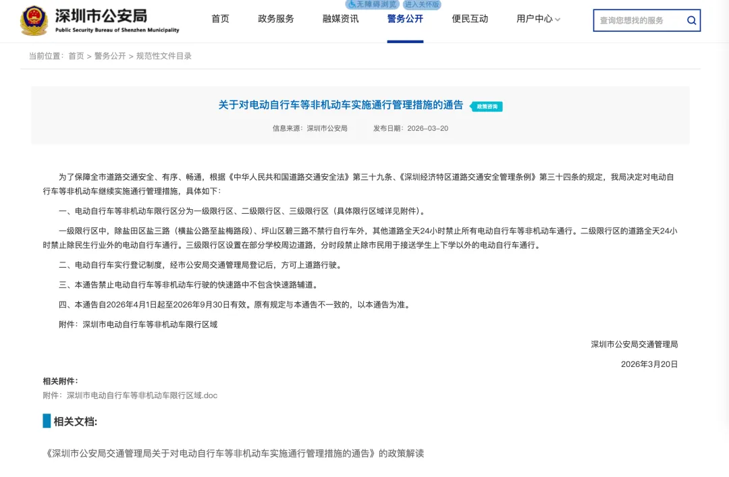Click the paragraph starting 四、本通告自2026年4月1日
This screenshot has width=729, height=477.
(236, 305)
